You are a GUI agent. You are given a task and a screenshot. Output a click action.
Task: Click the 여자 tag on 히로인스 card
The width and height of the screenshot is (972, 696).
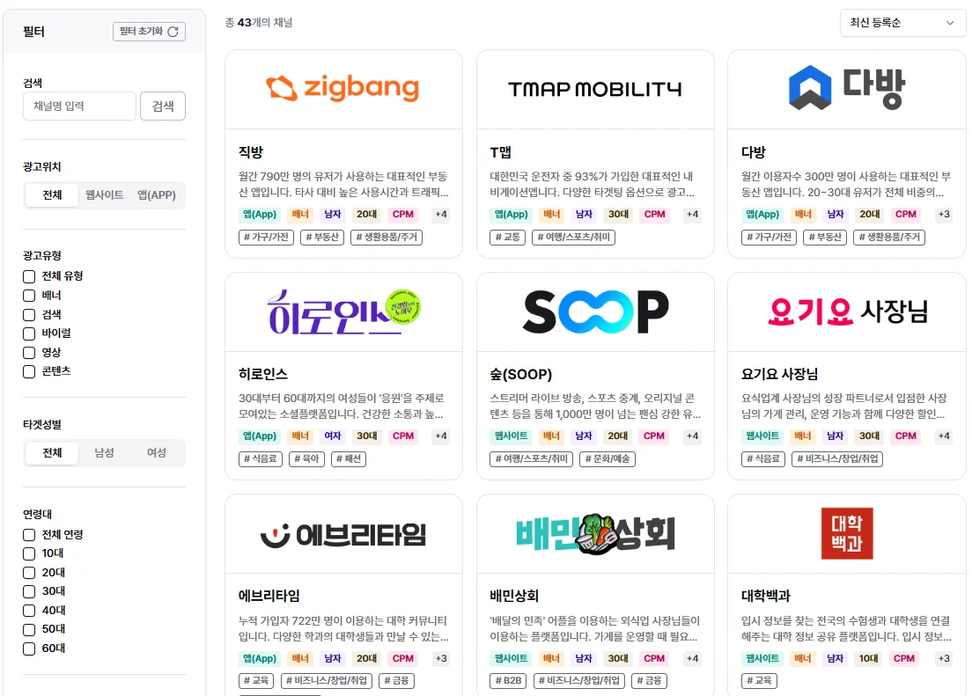pos(333,436)
